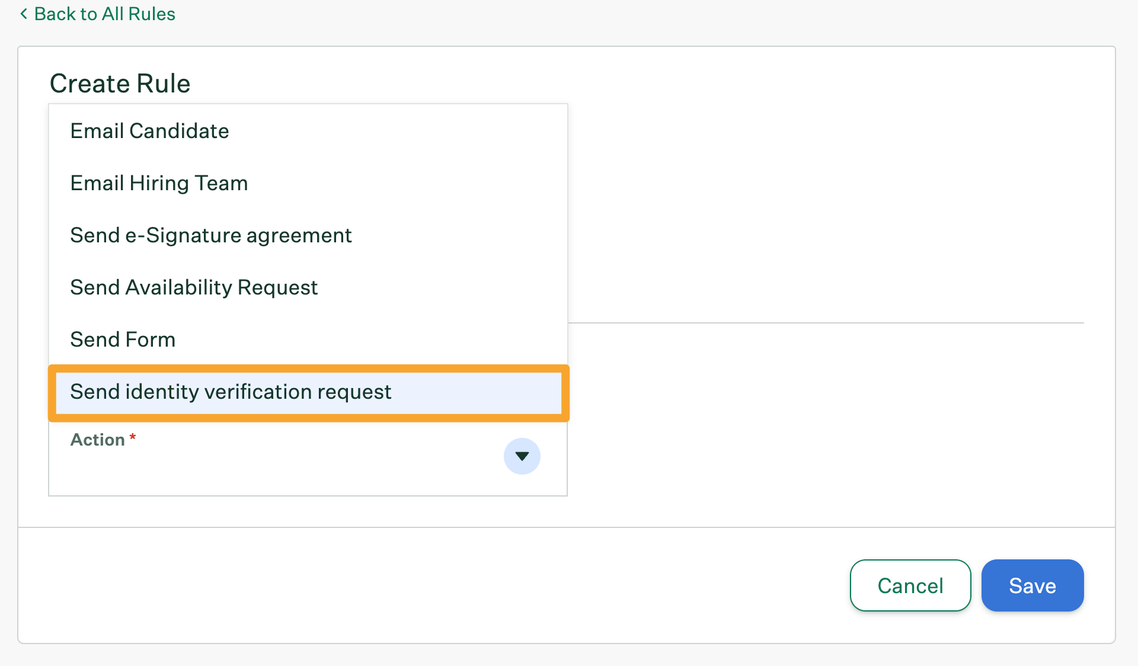Cancel the rule creation
1138x666 pixels.
tap(910, 585)
